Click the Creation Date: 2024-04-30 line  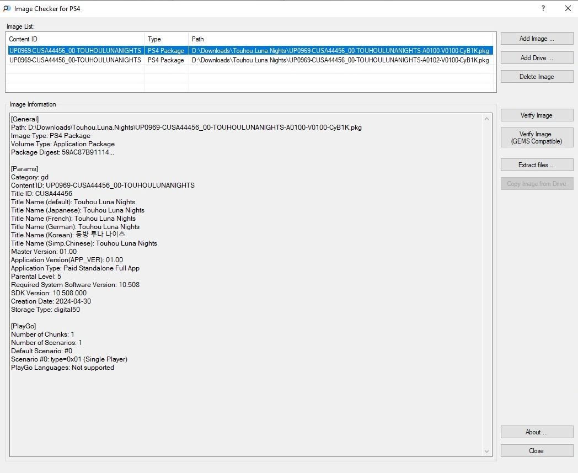coord(51,301)
